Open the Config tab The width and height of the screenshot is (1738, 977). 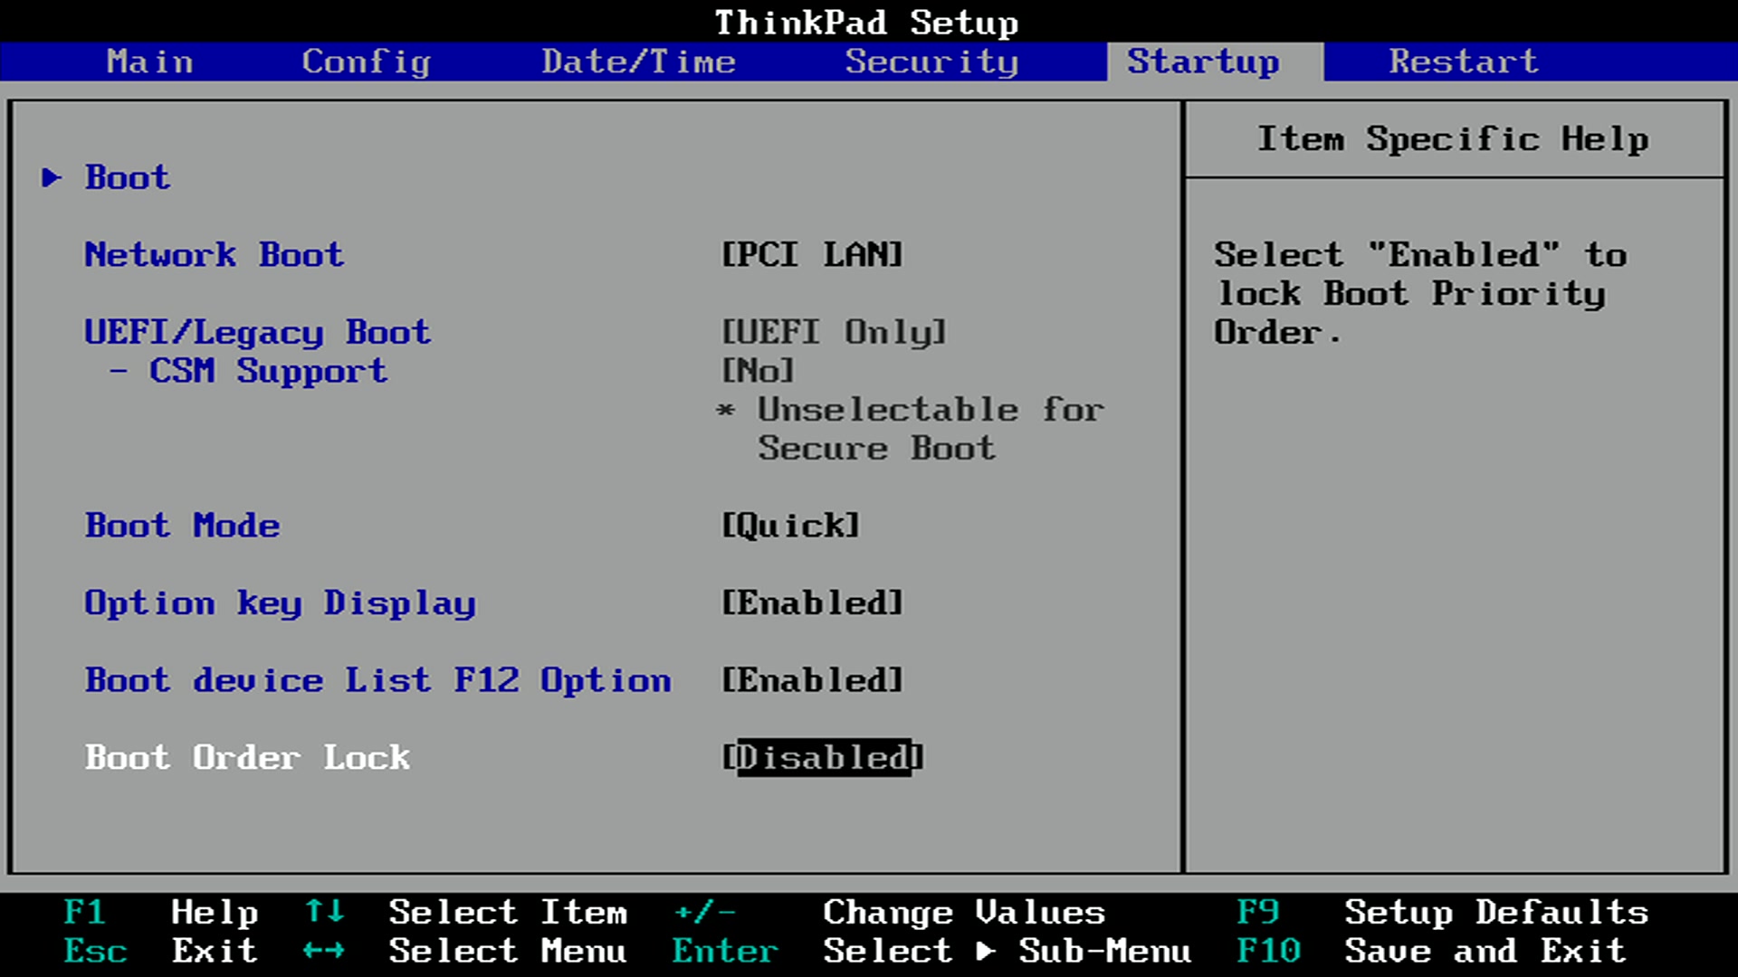tap(366, 62)
